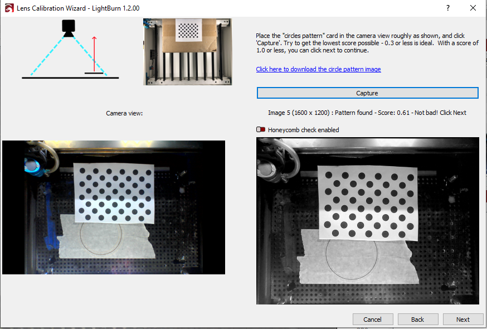Click the Honeycomb check enabled label

click(x=304, y=130)
